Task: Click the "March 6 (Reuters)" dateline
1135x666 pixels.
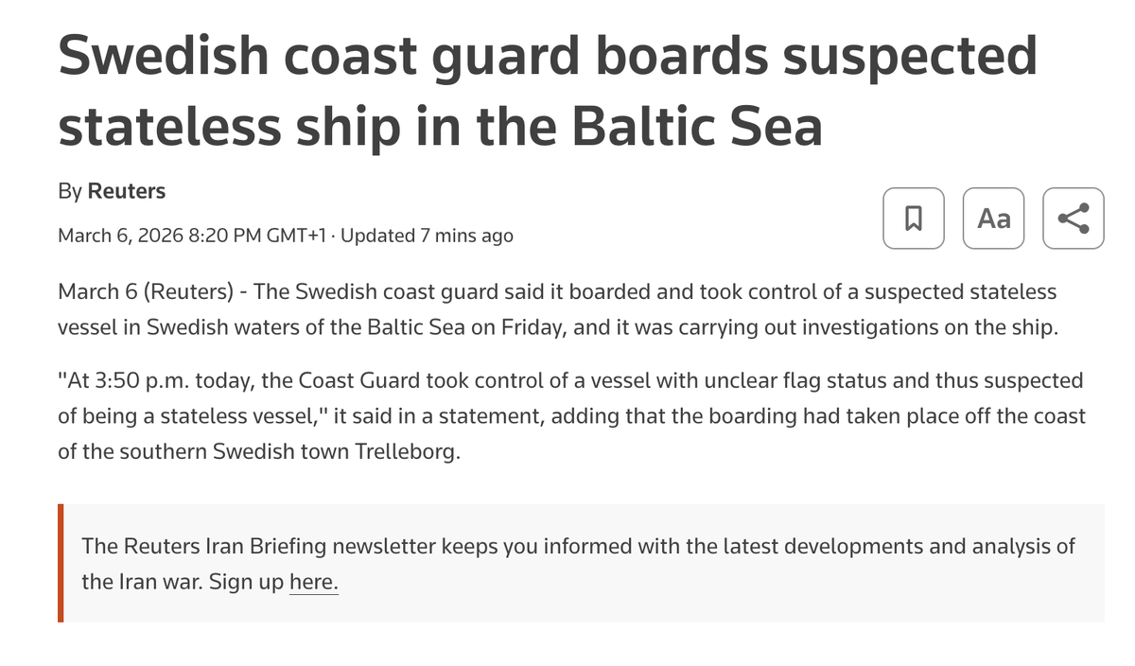Action: [146, 291]
